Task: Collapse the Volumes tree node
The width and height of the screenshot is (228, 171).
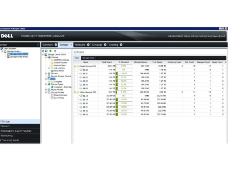Action: [x=46, y=57]
